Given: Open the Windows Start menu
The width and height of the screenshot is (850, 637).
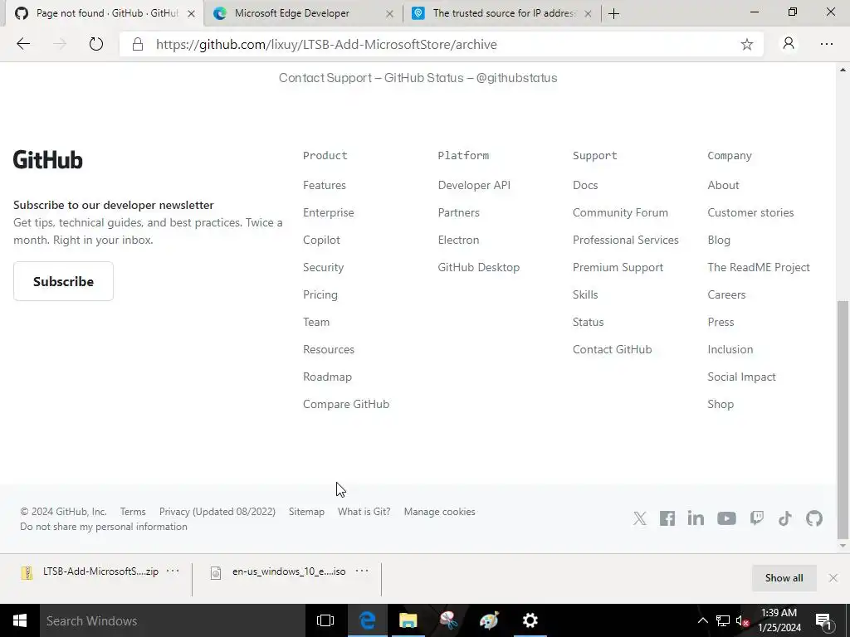Looking at the screenshot, I should [x=20, y=620].
